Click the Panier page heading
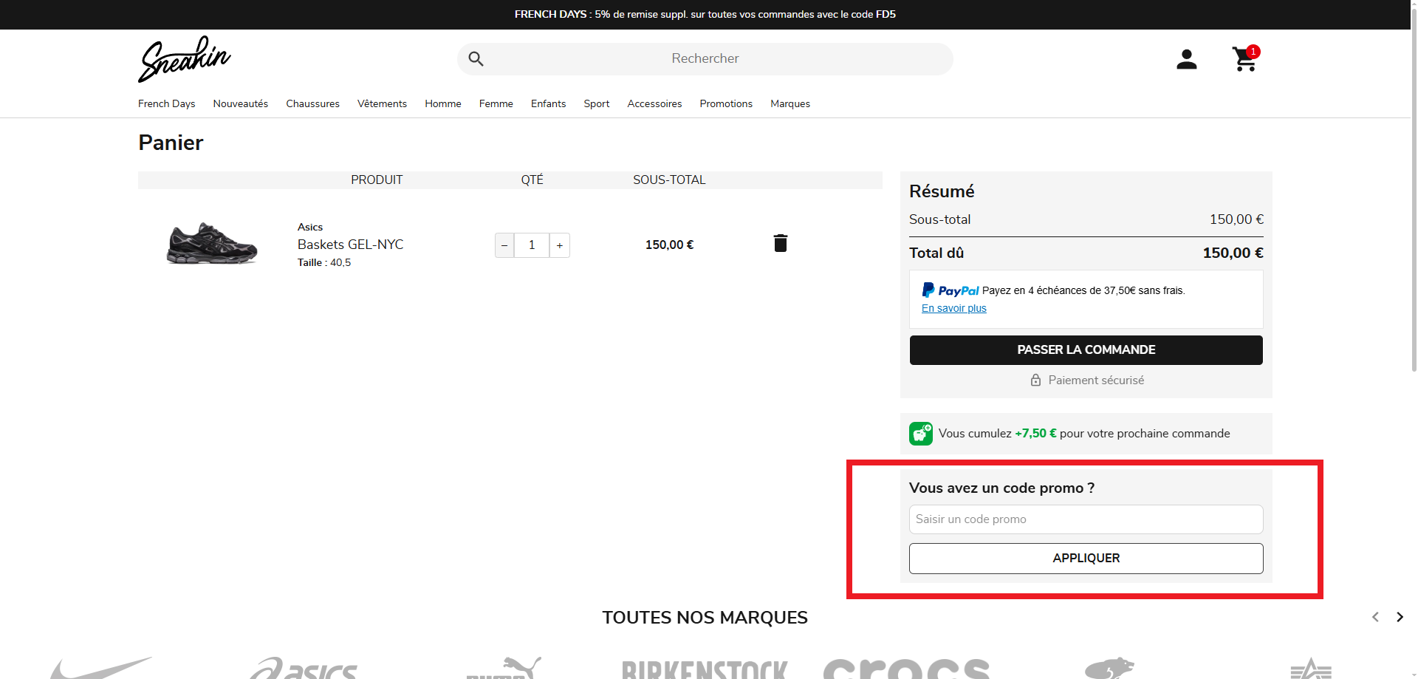This screenshot has width=1418, height=679. [x=171, y=143]
